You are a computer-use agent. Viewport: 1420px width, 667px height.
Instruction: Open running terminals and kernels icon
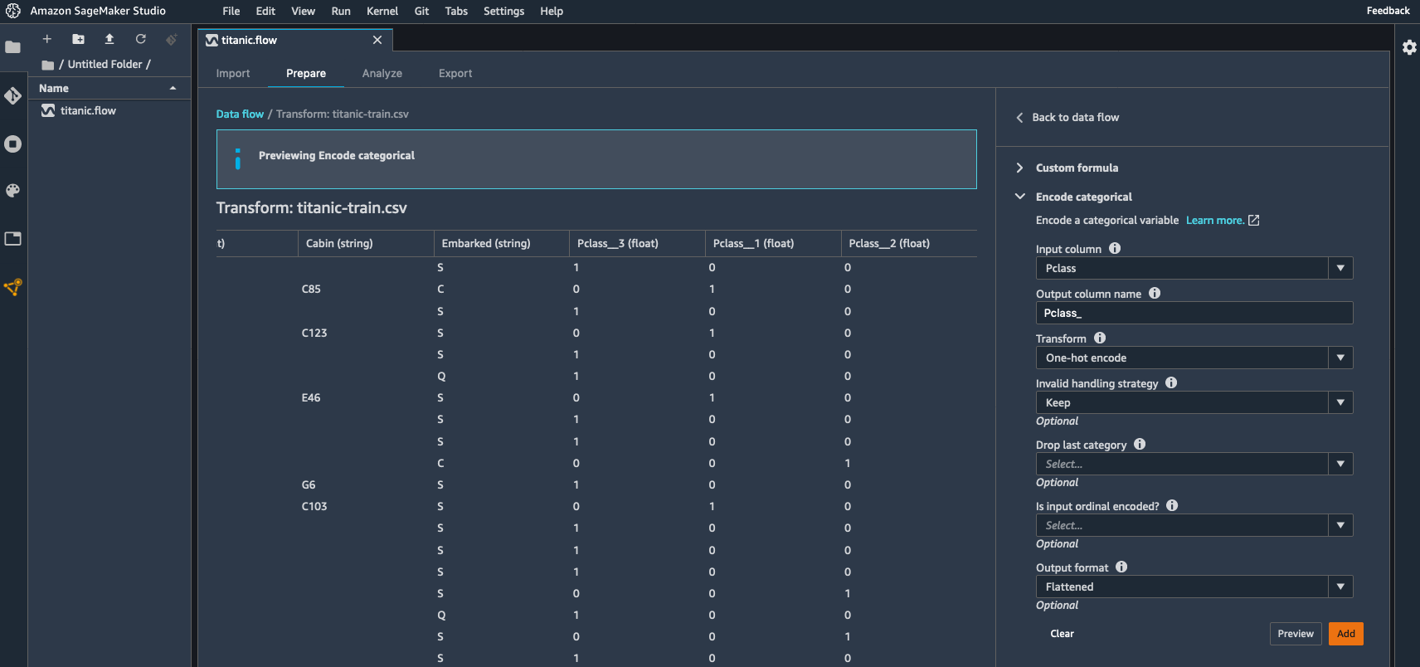[12, 144]
